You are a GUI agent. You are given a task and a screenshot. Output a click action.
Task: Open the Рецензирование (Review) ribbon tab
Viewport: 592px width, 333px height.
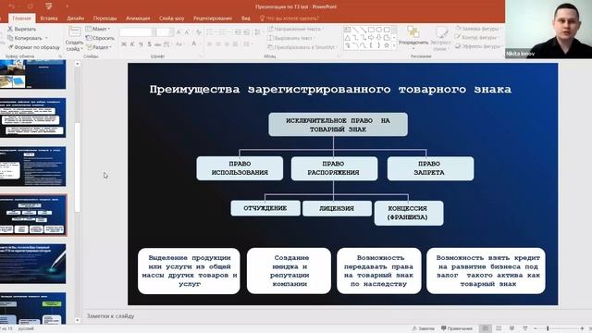click(x=213, y=18)
